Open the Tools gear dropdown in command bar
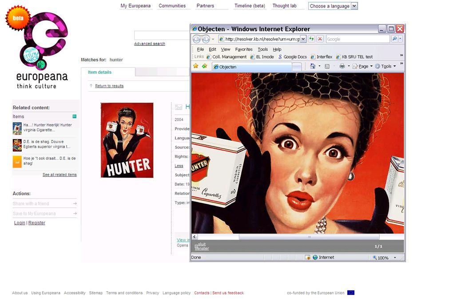This screenshot has height=302, width=453. pos(385,67)
